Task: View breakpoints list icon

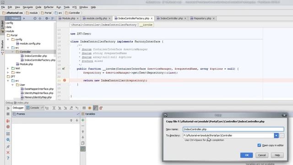Action: pos(8,121)
